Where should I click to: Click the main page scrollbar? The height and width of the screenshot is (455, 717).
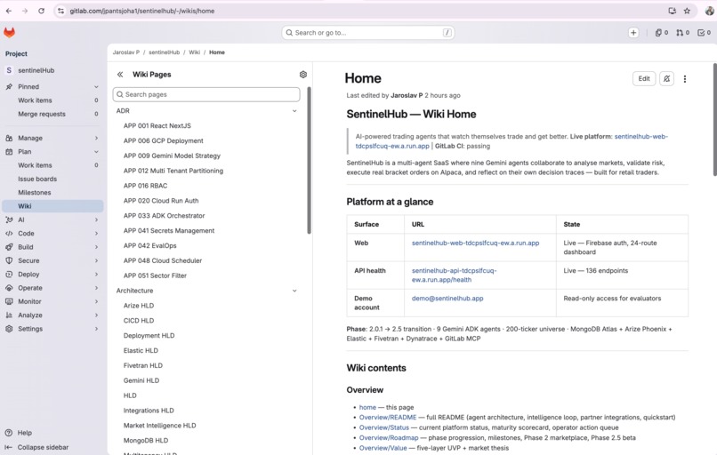[714, 119]
